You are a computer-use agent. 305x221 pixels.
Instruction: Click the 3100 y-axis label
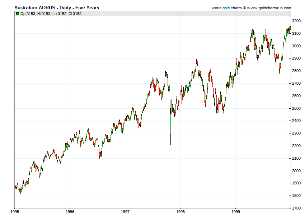(x=296, y=33)
